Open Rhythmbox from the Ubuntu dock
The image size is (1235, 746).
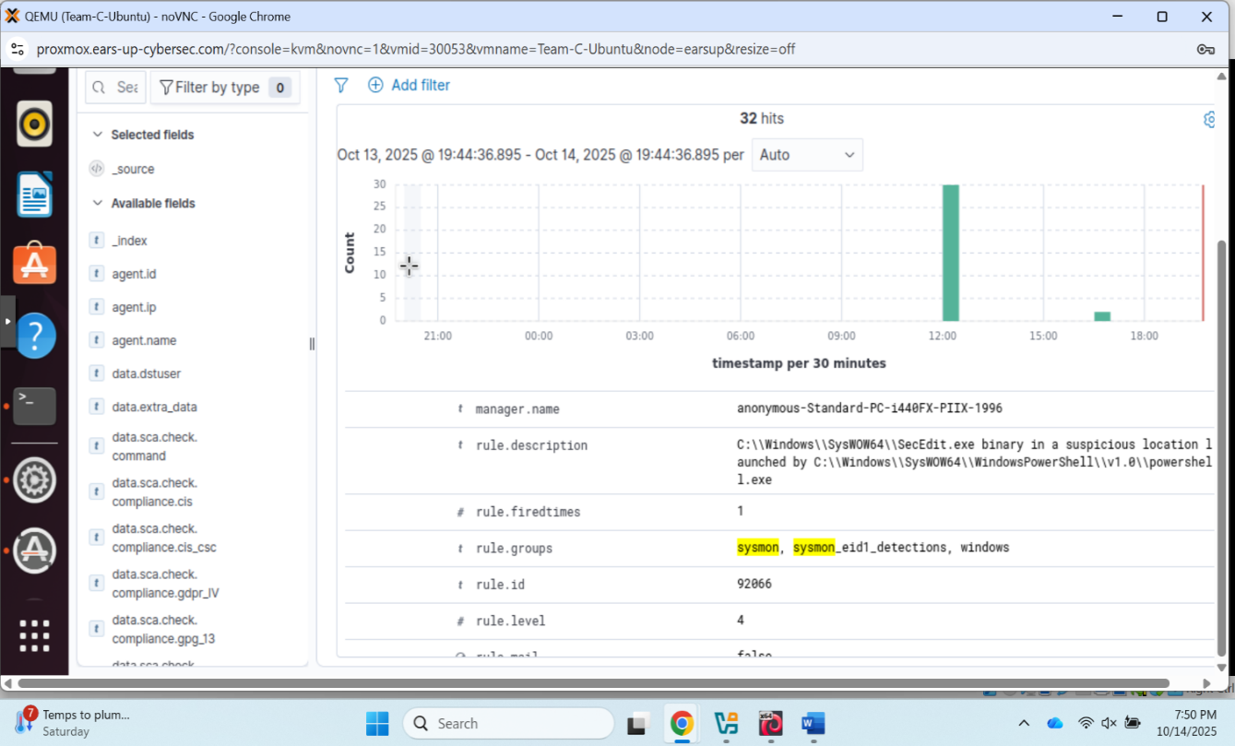point(34,124)
